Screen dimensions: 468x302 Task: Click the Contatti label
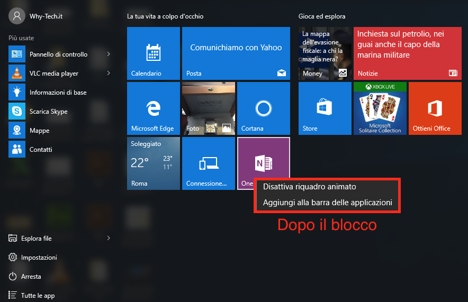41,149
